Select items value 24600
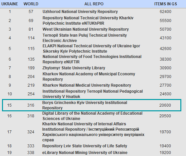This screenshot has height=156, width=186. (x=165, y=94)
